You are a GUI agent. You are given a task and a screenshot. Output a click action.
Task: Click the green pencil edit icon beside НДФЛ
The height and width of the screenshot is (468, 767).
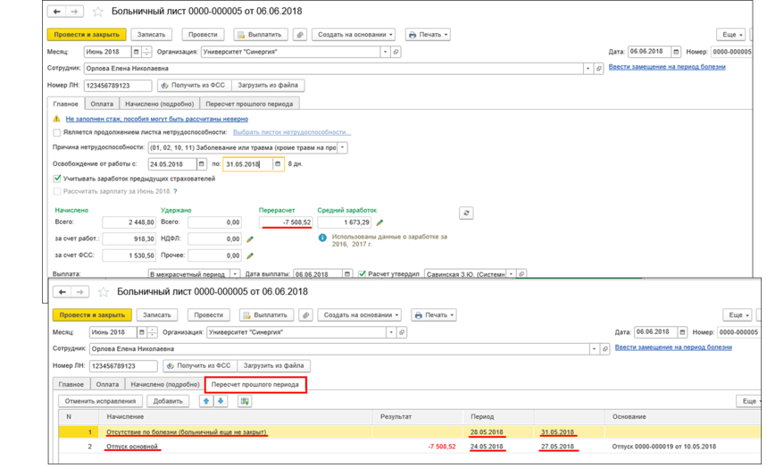250,238
